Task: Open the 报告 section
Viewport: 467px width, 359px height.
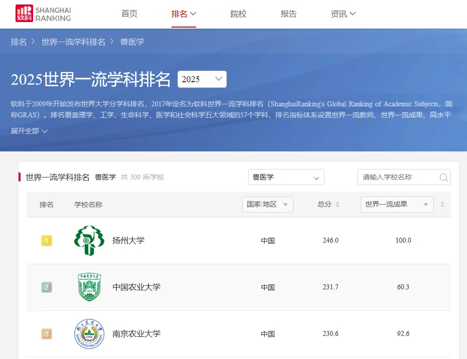Action: pyautogui.click(x=288, y=14)
